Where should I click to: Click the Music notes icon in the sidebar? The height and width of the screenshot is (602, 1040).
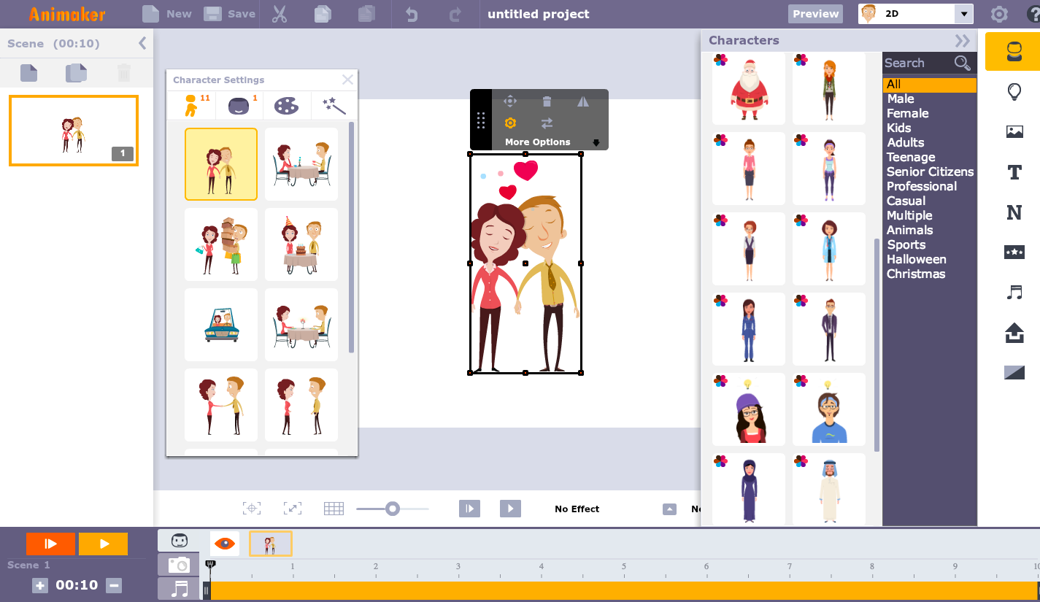tap(1014, 292)
